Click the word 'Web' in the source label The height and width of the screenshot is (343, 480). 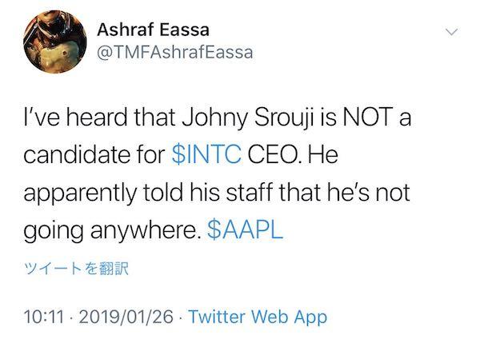(274, 317)
